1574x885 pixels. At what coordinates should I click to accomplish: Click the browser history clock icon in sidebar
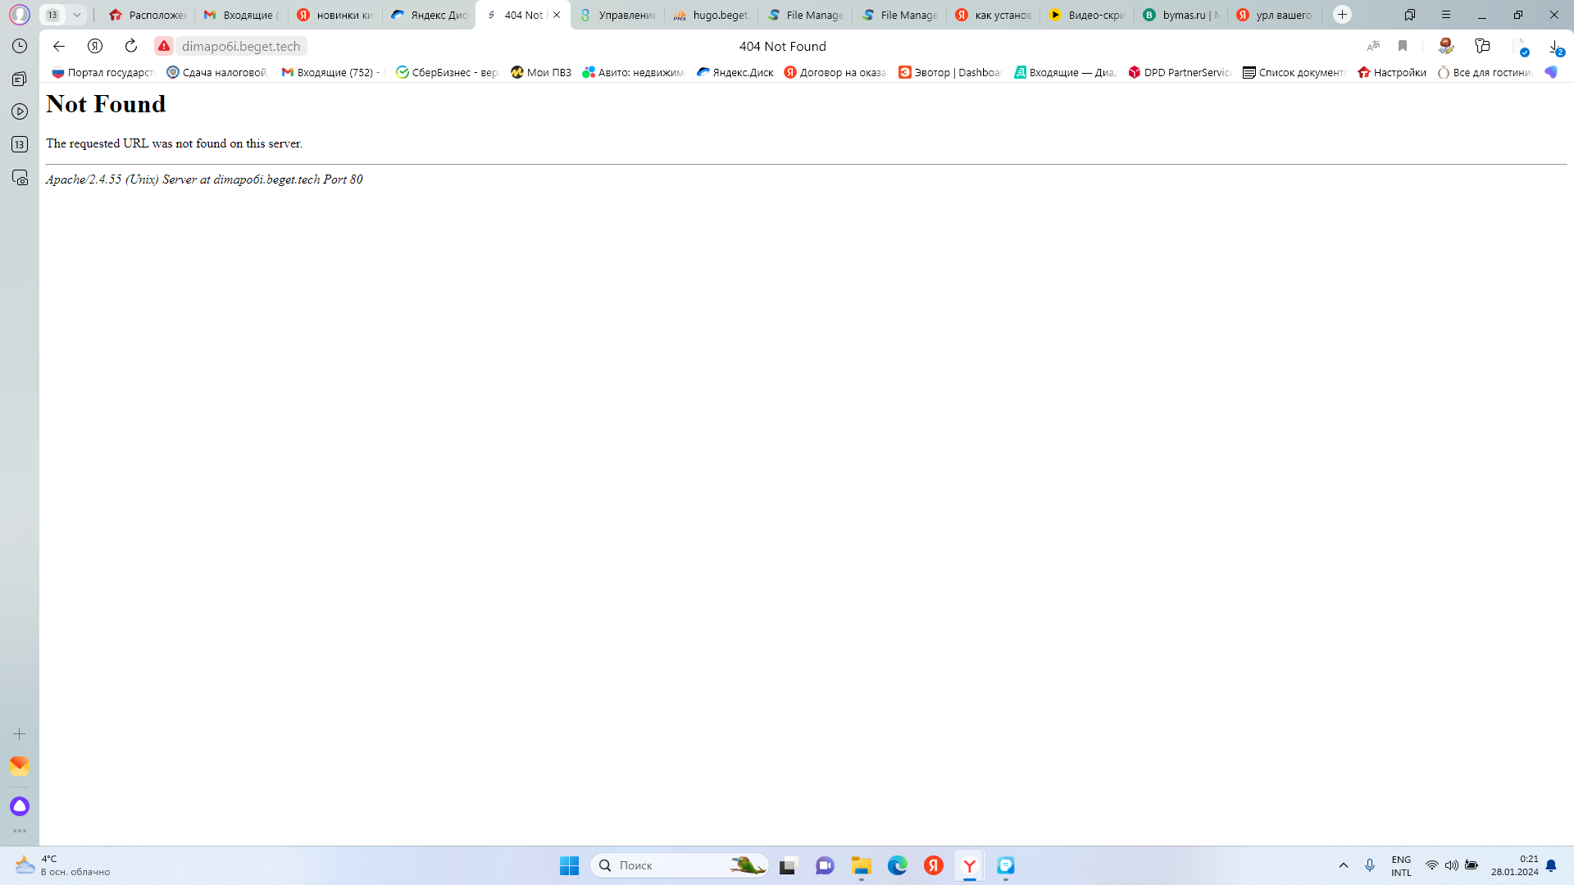[20, 46]
